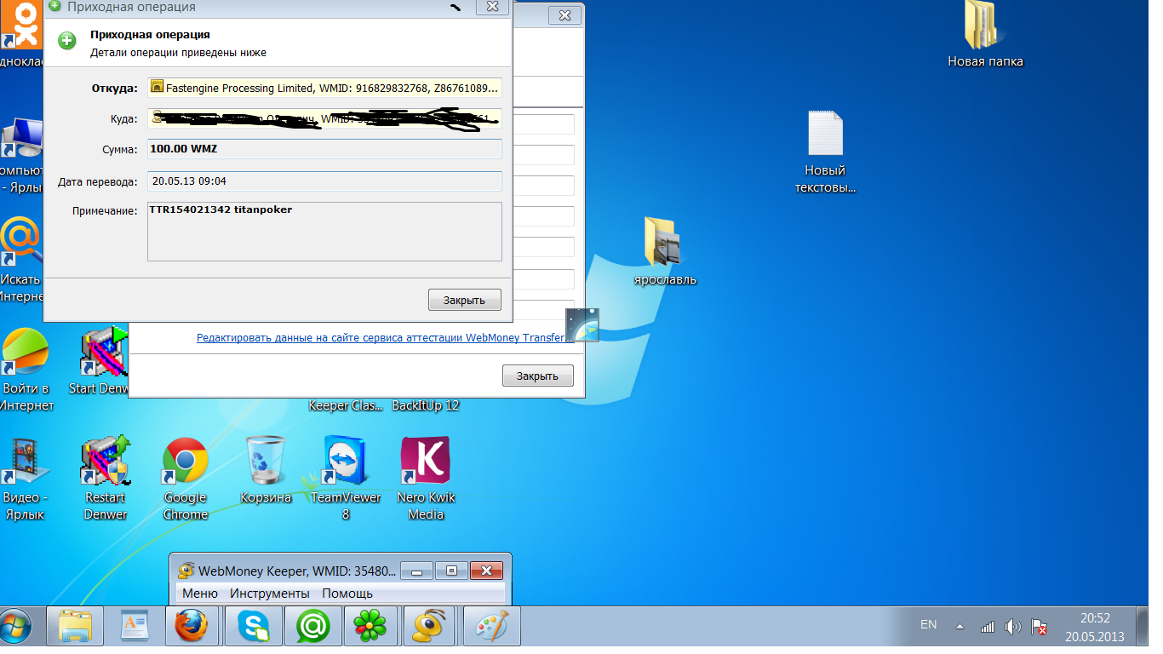Open the volume speaker tray icon

(x=1012, y=627)
